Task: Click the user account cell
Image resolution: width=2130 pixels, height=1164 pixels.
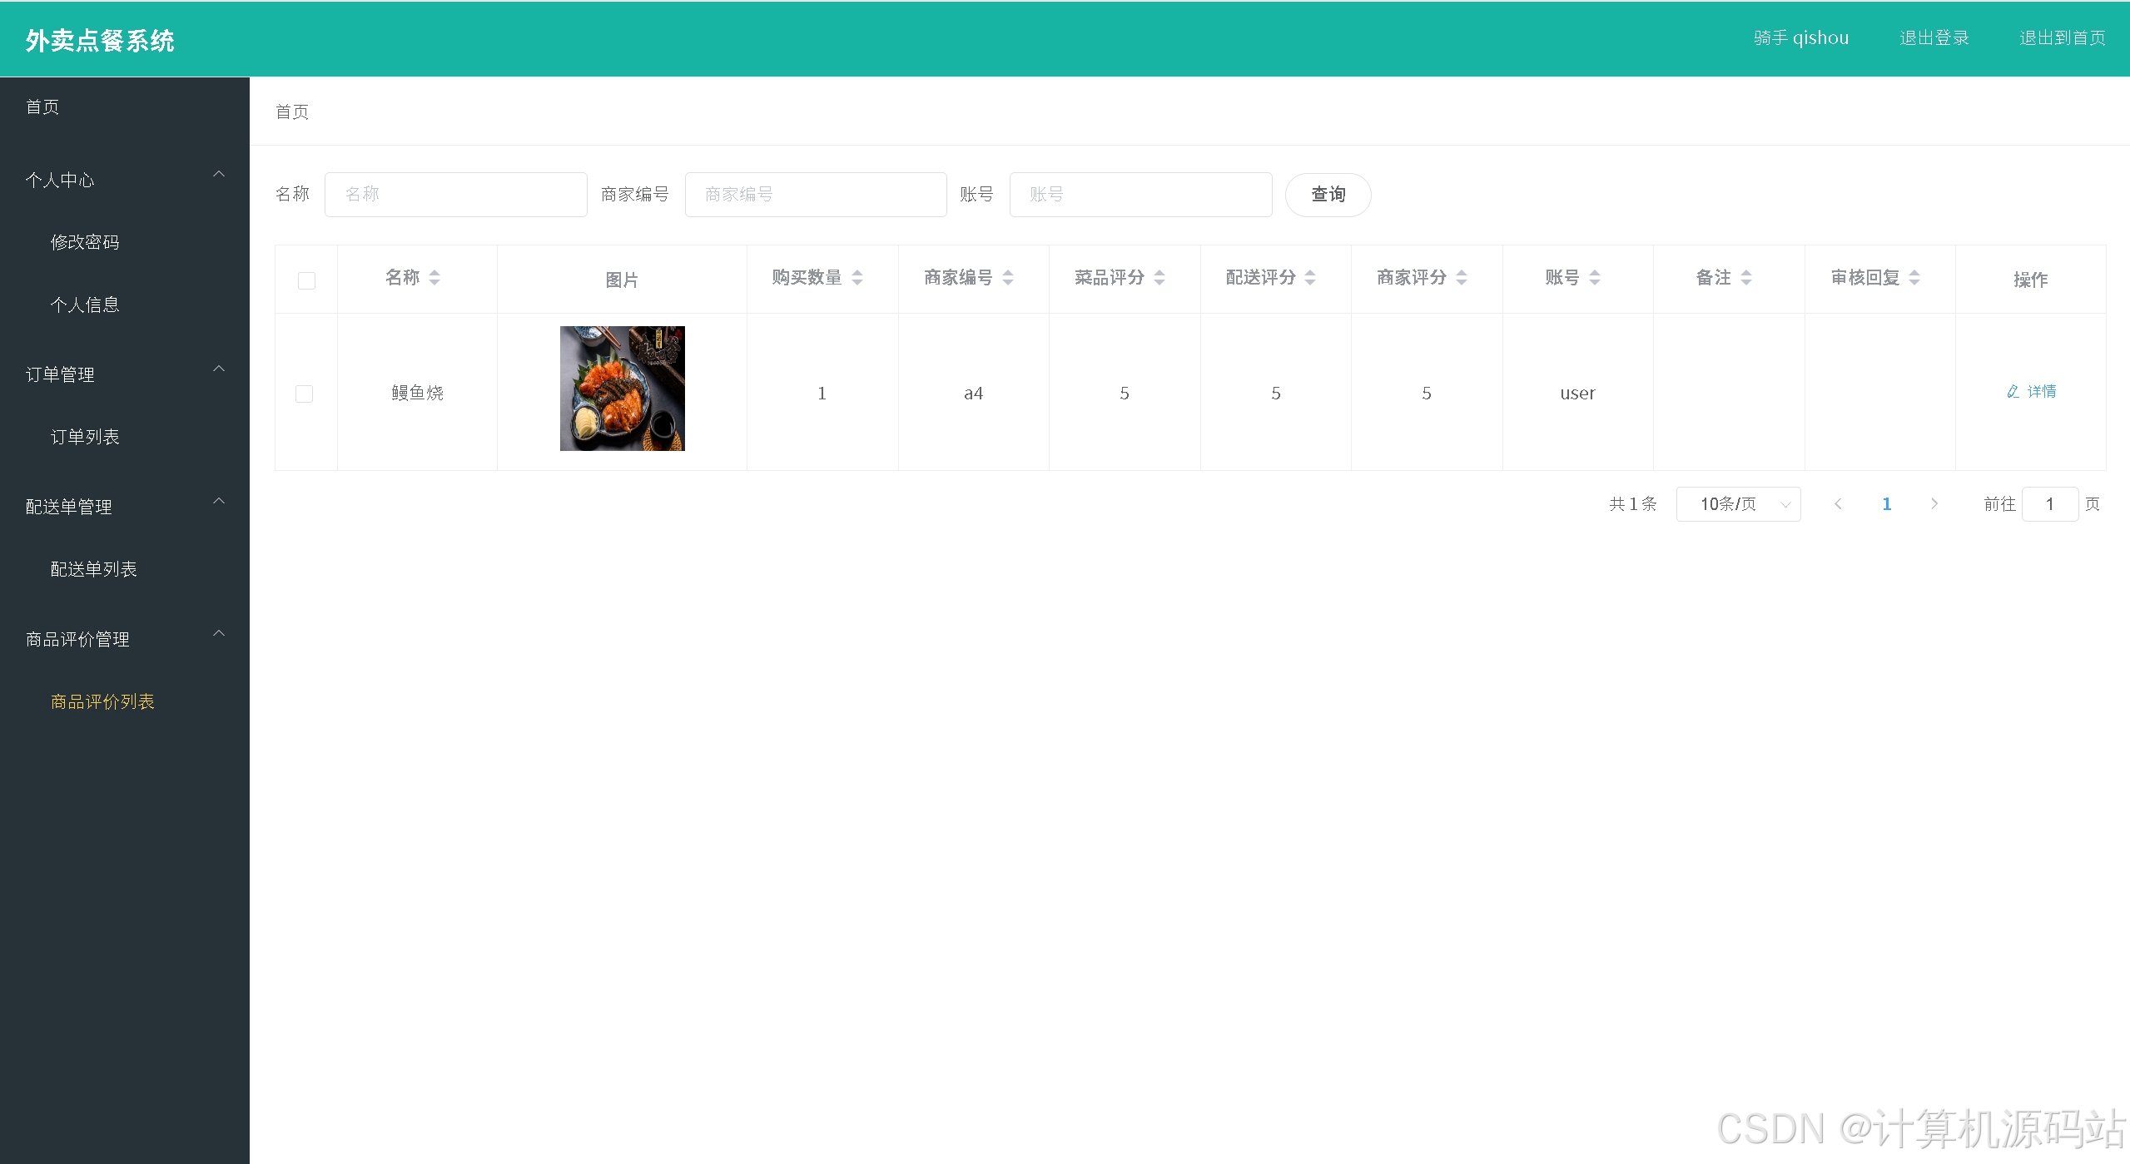Action: click(x=1577, y=394)
